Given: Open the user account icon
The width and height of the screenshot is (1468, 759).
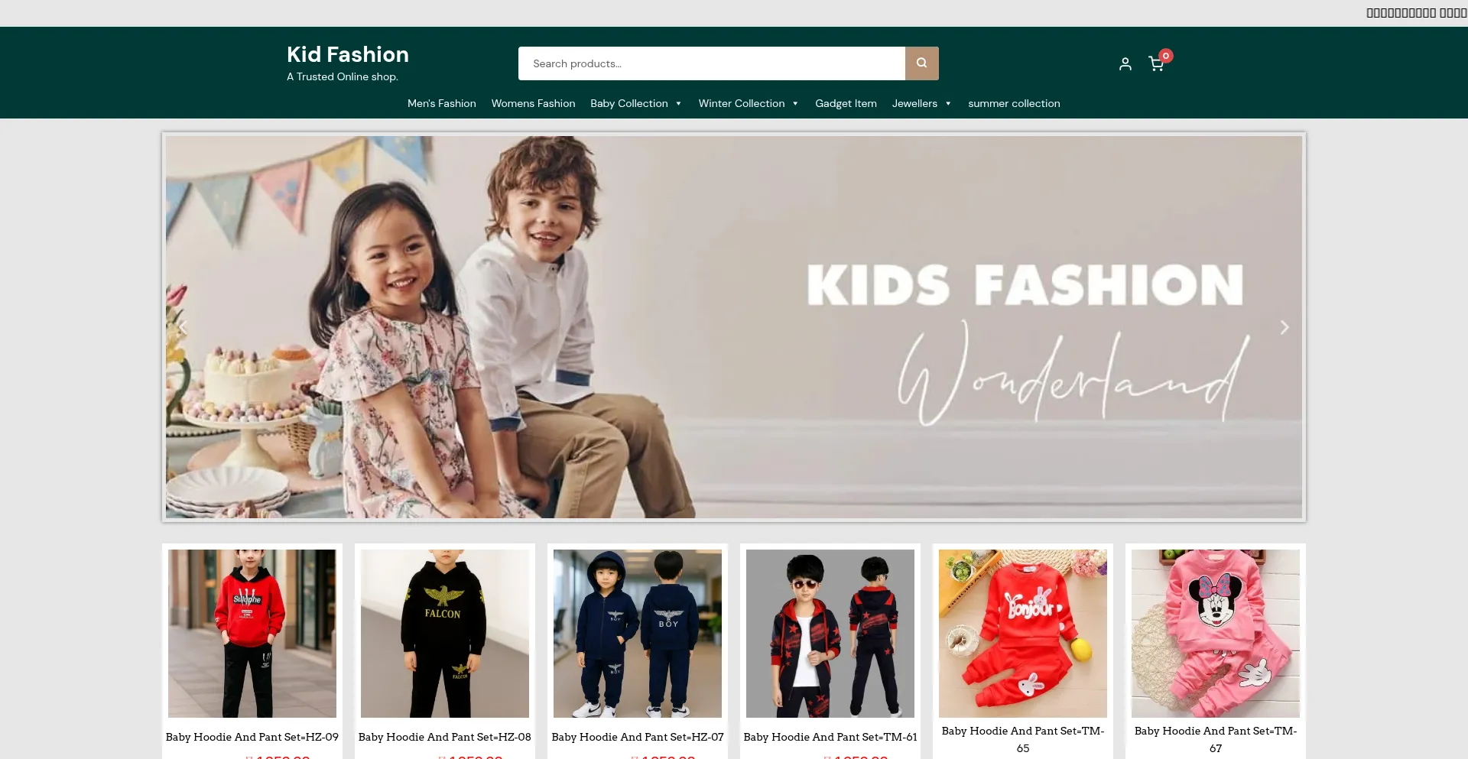Looking at the screenshot, I should 1125,64.
